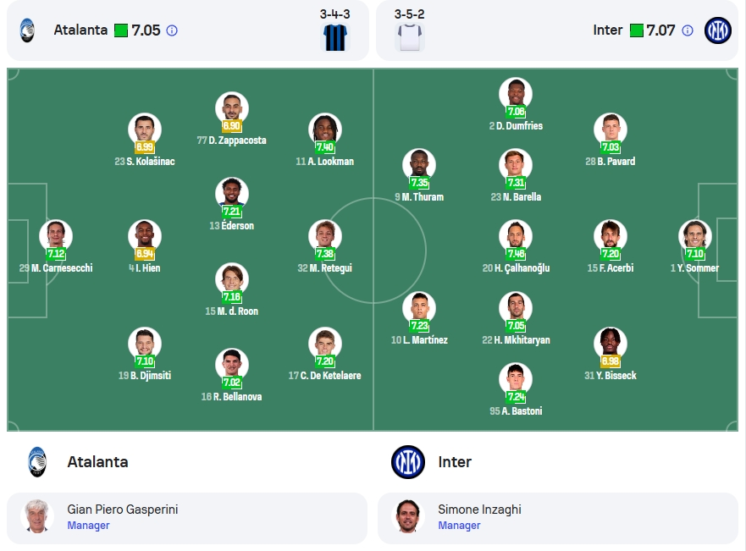Image resolution: width=746 pixels, height=551 pixels.
Task: Click M. Retegui's 7.38 rating badge
Action: [x=325, y=253]
